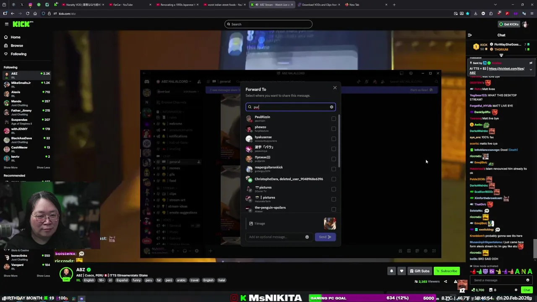The width and height of the screenshot is (537, 302).
Task: Bookmark page with star icon
Action: click(467, 14)
